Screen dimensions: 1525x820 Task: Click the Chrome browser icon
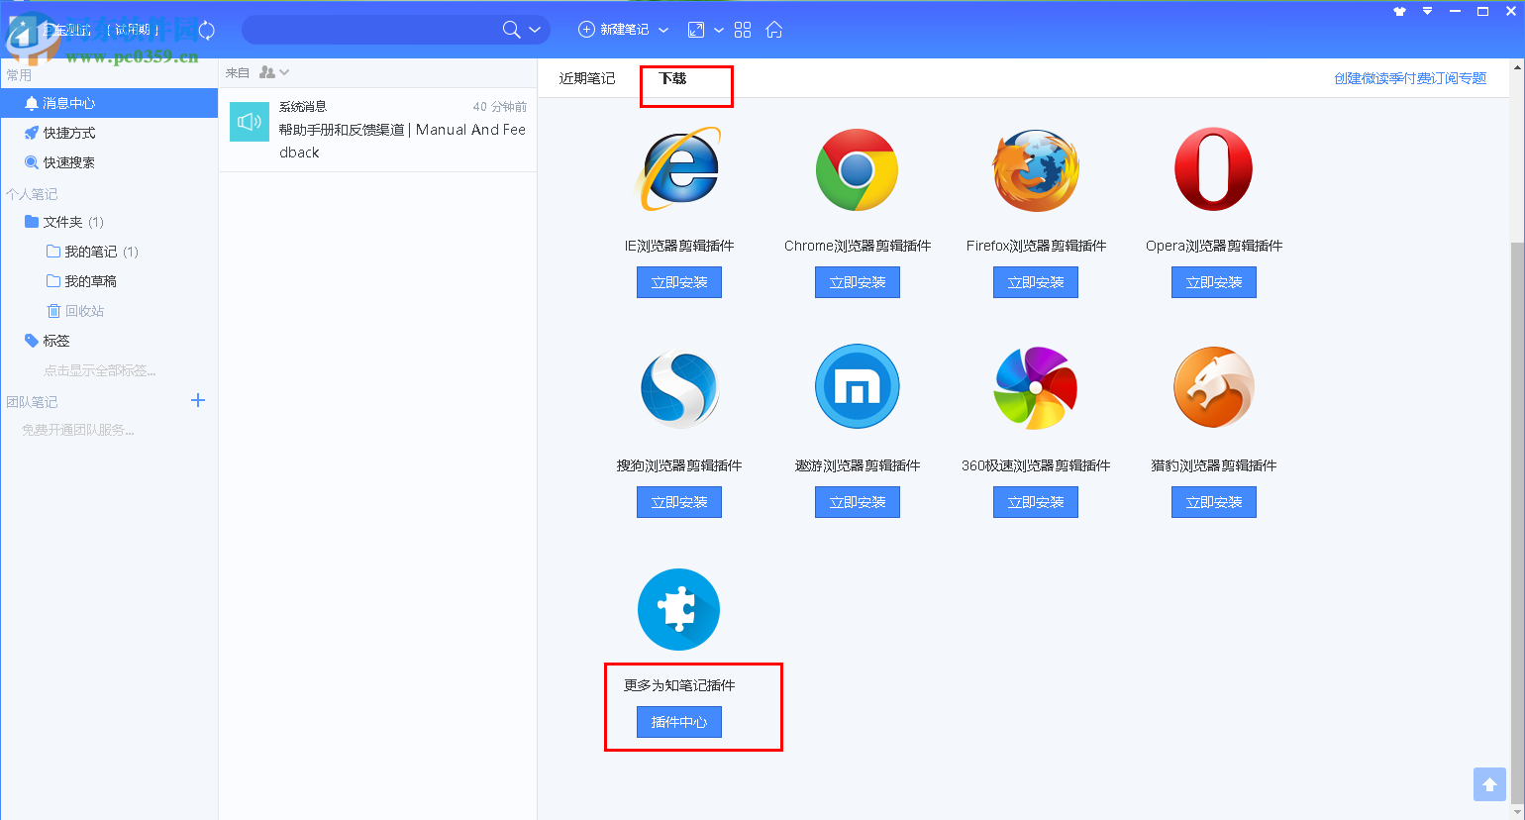click(858, 169)
